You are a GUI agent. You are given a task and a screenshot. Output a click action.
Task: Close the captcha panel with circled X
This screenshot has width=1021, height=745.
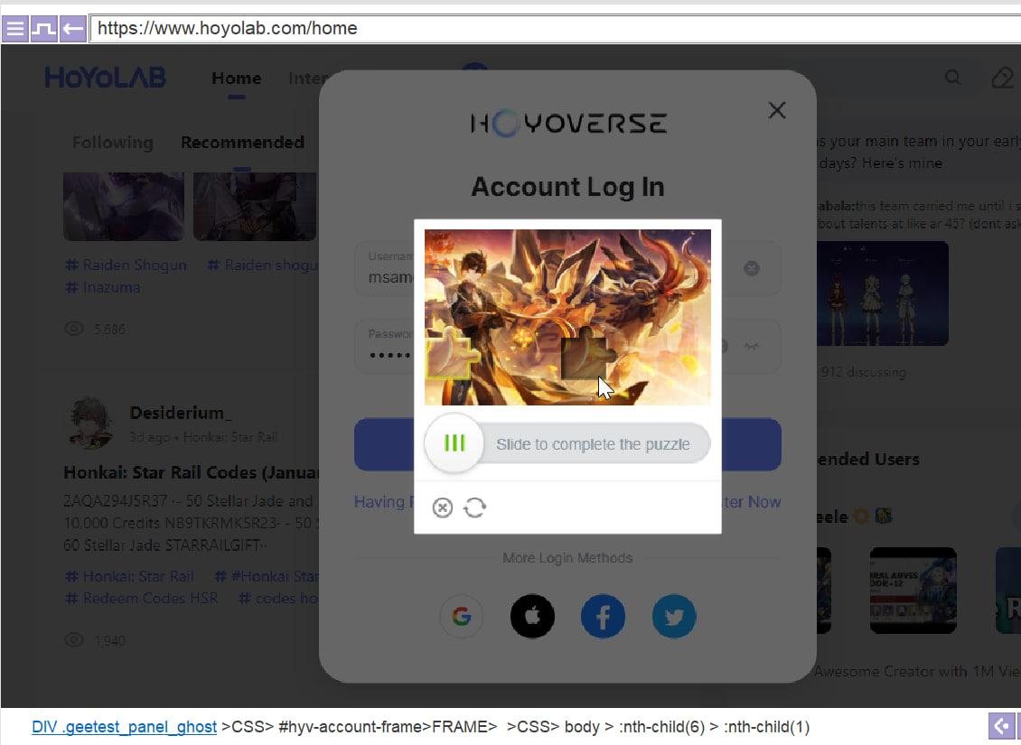pos(442,508)
